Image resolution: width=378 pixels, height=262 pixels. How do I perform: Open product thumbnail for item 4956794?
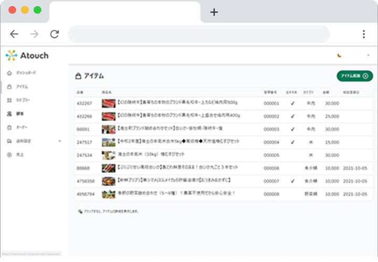click(109, 194)
